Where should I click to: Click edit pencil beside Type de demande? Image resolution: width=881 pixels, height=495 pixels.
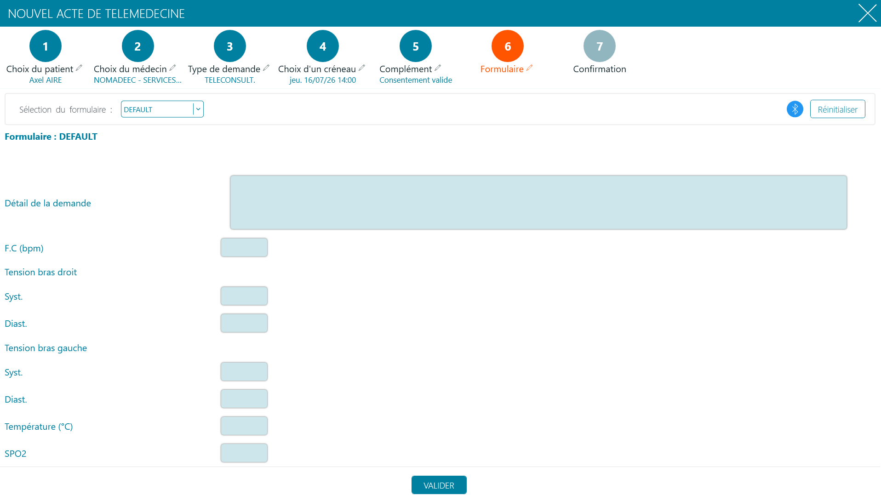pos(266,68)
